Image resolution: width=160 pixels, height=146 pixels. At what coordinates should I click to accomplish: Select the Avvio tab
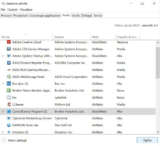[x=66, y=15]
